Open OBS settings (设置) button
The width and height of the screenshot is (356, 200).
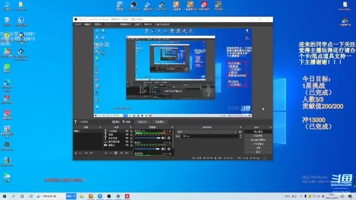point(258,148)
